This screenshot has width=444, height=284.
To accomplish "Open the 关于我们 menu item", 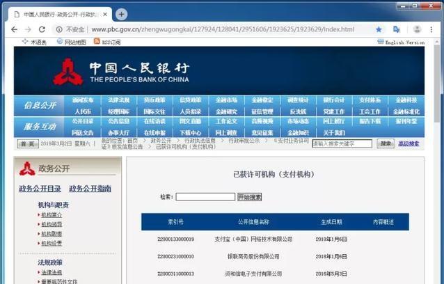I will pos(334,132).
